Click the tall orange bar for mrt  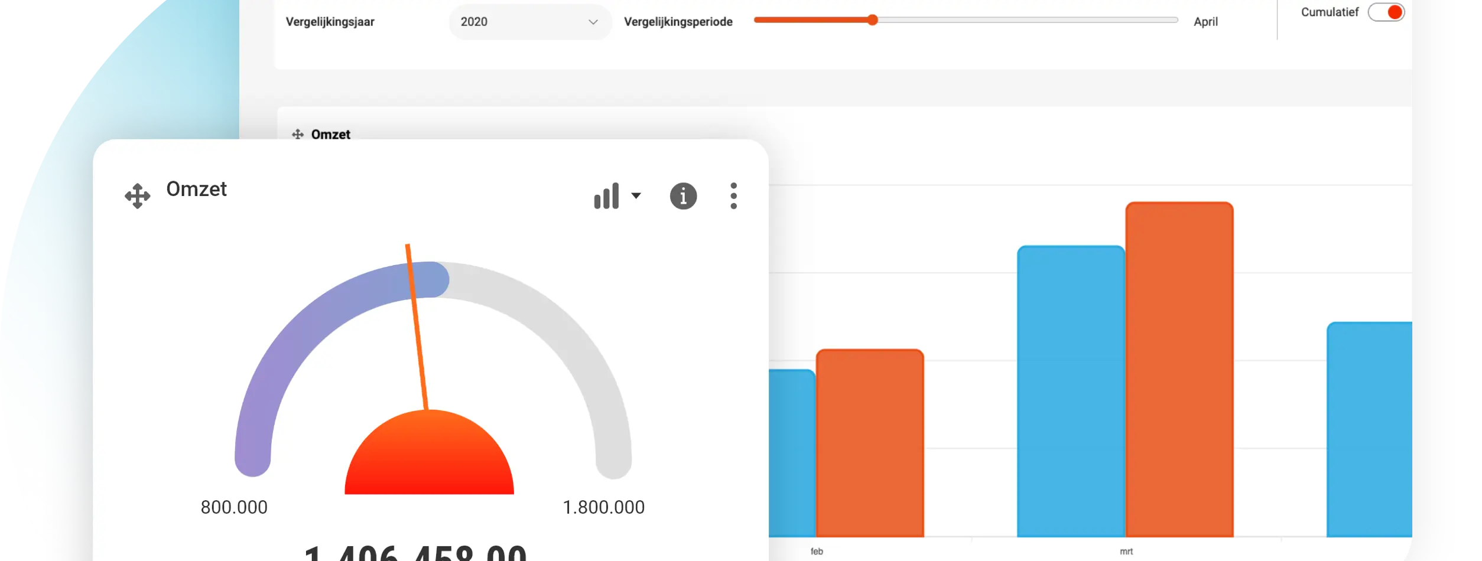(x=1179, y=369)
